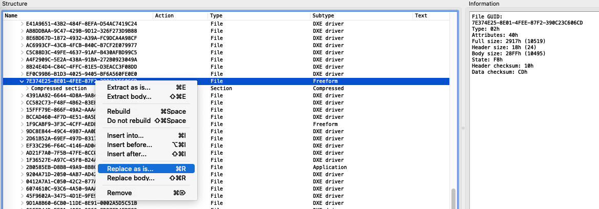The width and height of the screenshot is (599, 209).
Task: Select Freeform file row 1F9CABF9-3F3C-4CFF
Action: (x=226, y=124)
